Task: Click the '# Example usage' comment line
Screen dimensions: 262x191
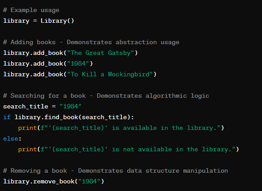Action: point(31,10)
